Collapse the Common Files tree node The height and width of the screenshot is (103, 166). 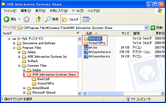pyautogui.click(x=19, y=66)
